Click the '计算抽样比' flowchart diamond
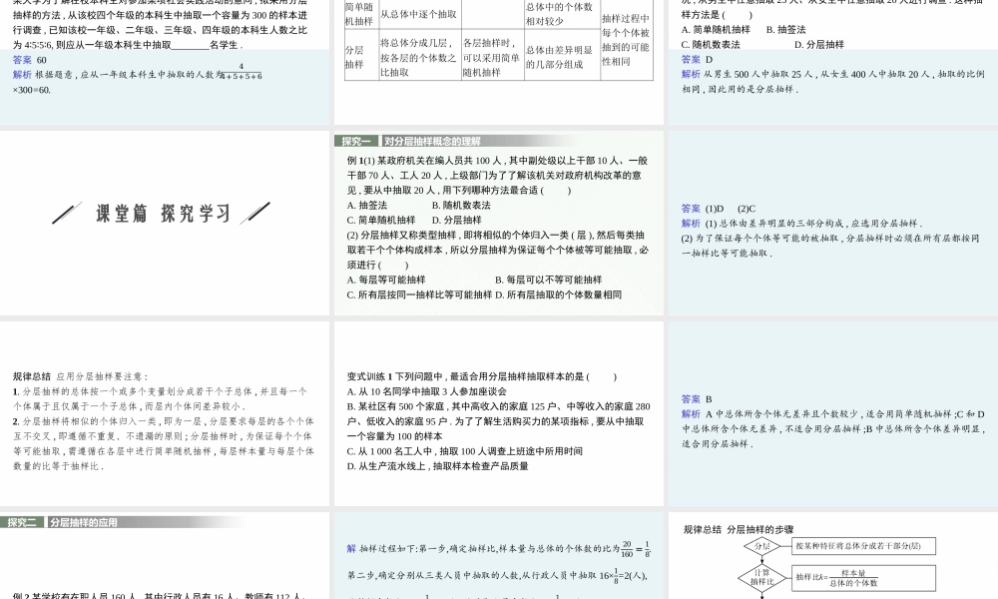The width and height of the screenshot is (998, 599). point(761,577)
